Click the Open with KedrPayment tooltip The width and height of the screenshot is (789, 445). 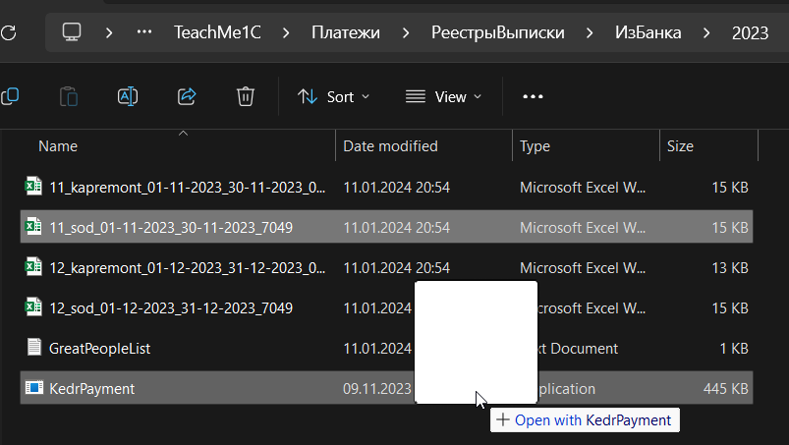pos(585,419)
